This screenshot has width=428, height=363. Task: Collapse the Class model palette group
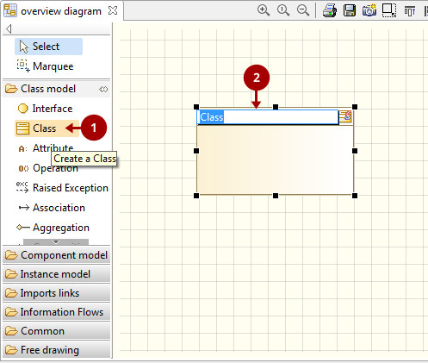[x=48, y=89]
